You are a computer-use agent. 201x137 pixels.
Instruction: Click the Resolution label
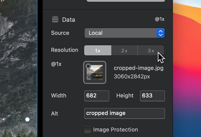point(65,50)
